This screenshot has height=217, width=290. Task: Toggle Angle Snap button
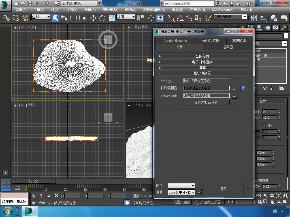coord(180,18)
